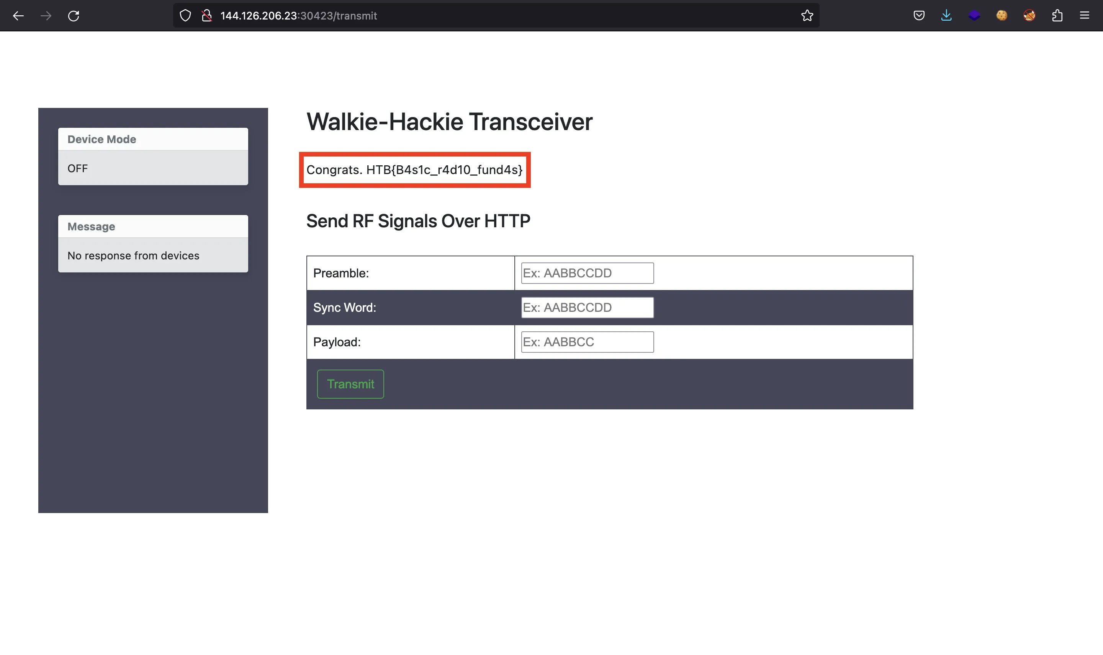Open the red circular extension icon
The image size is (1103, 655).
1029,16
